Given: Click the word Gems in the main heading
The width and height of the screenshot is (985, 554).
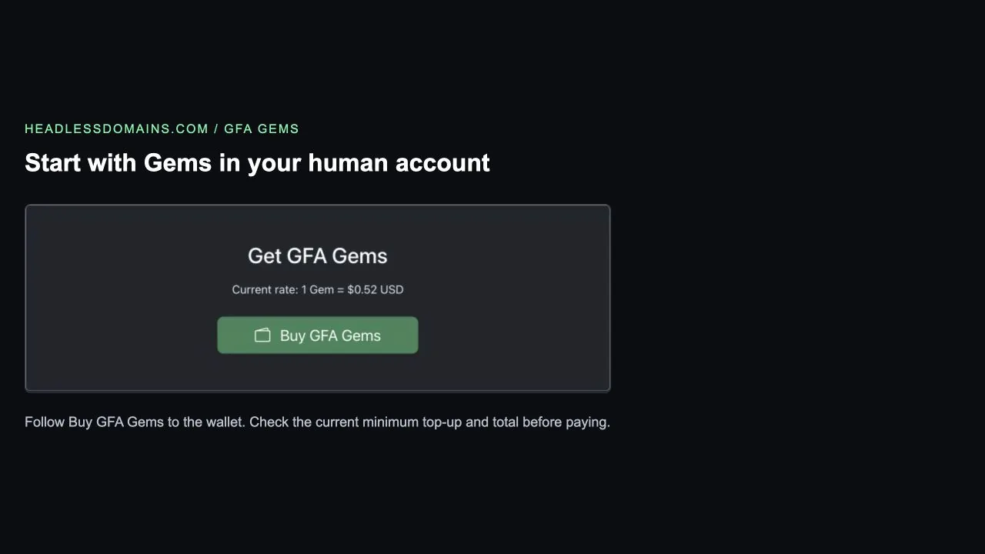Looking at the screenshot, I should (x=177, y=162).
